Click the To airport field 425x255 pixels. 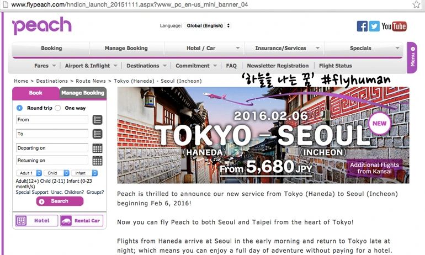tap(52, 134)
